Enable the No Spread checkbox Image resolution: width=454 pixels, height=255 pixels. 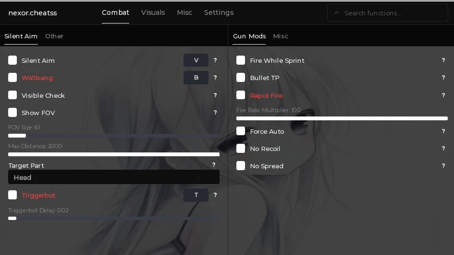[241, 166]
